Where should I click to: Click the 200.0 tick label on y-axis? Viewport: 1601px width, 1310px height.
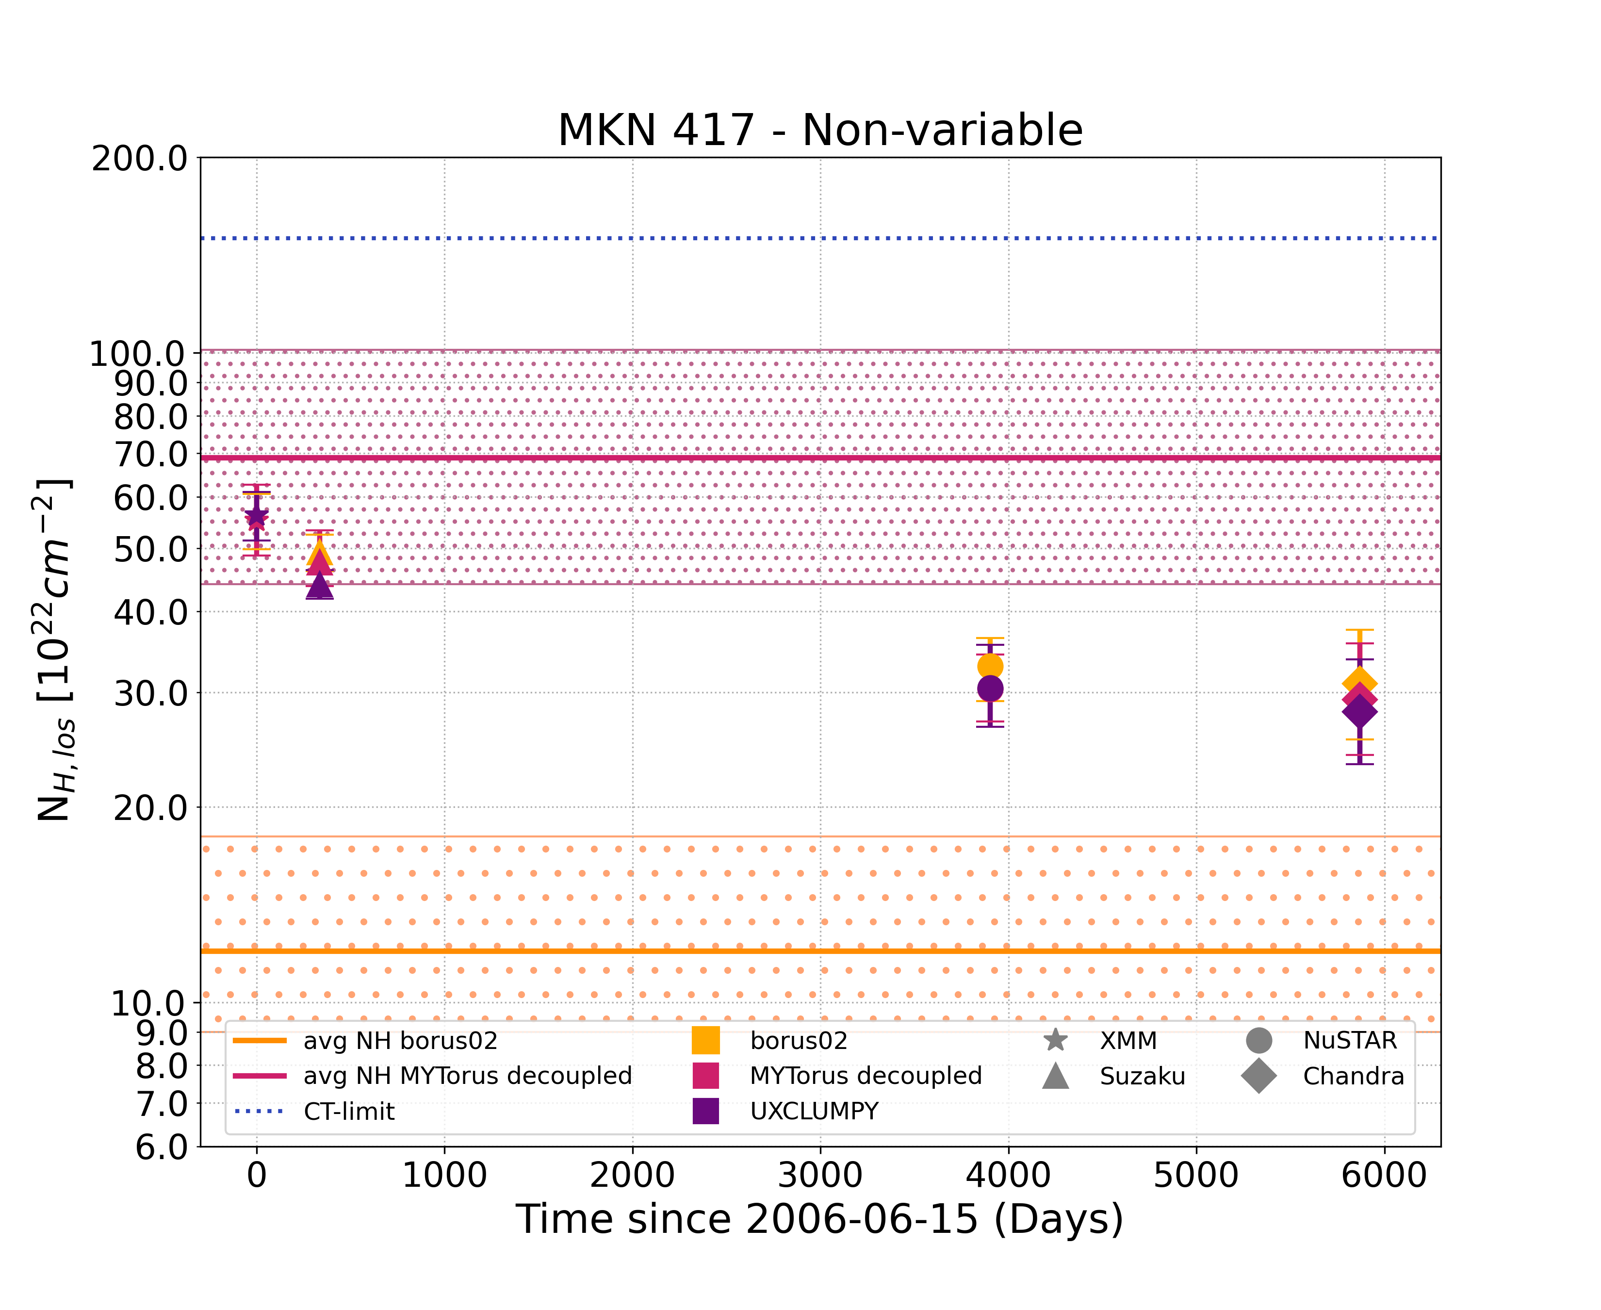(x=140, y=159)
